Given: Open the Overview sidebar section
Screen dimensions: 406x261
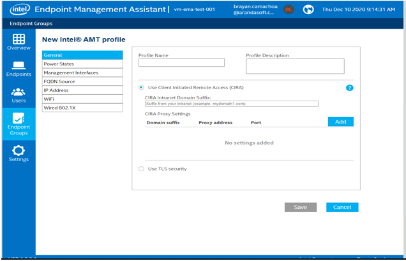Looking at the screenshot, I should tap(19, 42).
